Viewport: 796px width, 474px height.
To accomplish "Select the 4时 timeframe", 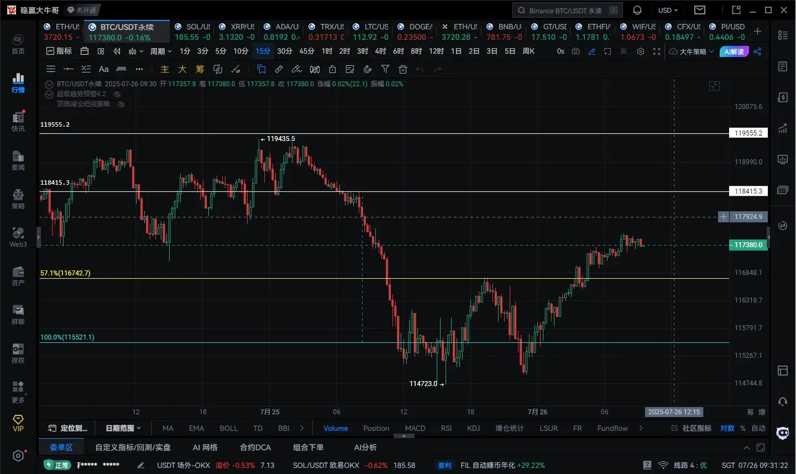I will click(x=380, y=51).
